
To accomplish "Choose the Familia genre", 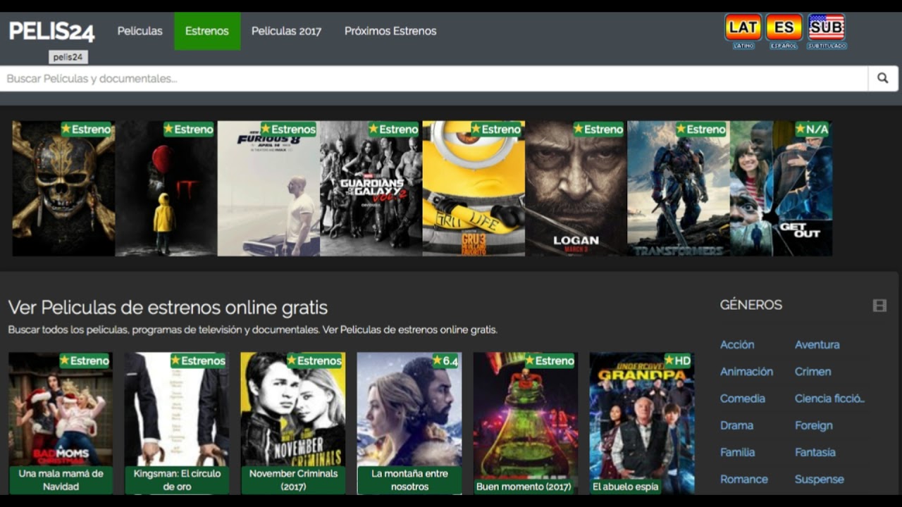I will [738, 452].
